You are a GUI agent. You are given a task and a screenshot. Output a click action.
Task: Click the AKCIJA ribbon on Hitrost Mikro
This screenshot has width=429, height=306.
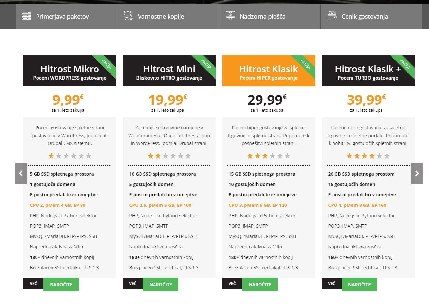(x=106, y=65)
